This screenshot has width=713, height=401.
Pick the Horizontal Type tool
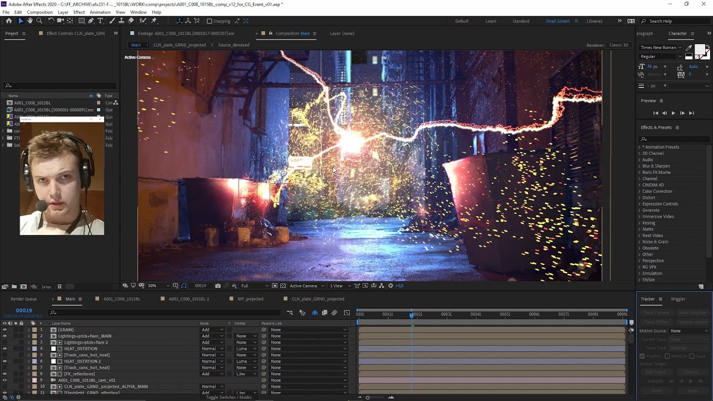100,21
